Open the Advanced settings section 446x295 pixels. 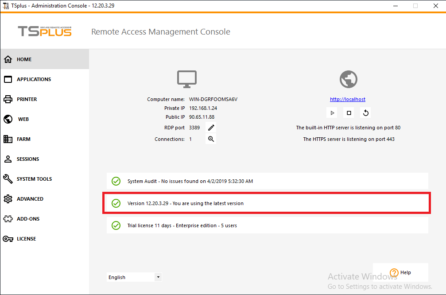pos(30,199)
